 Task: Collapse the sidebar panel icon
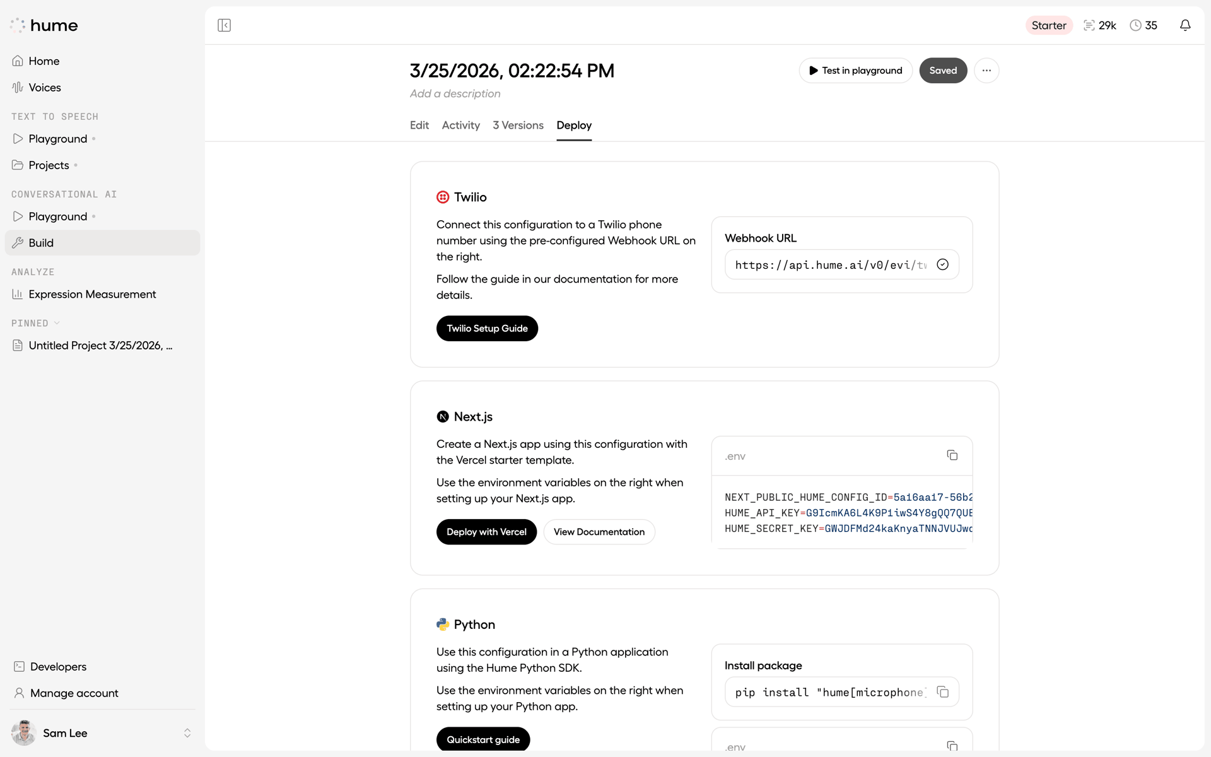(x=224, y=25)
